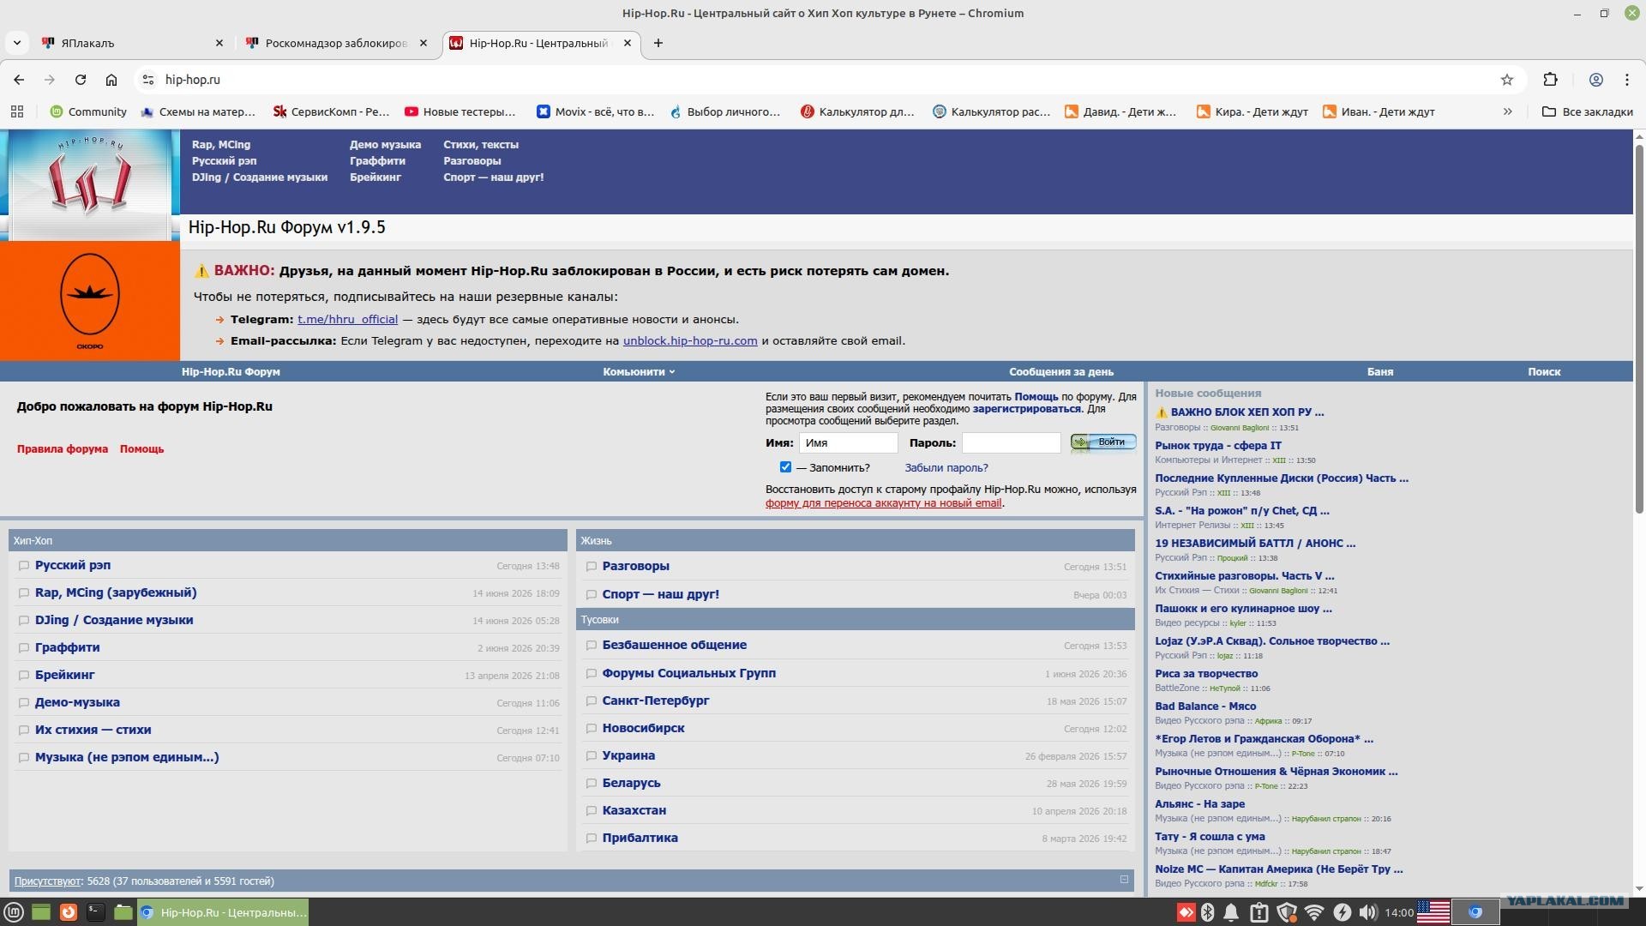Open the account transfer form link

[884, 503]
